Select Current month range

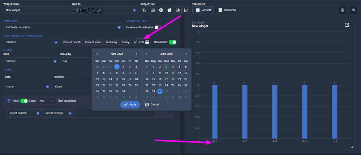72,42
